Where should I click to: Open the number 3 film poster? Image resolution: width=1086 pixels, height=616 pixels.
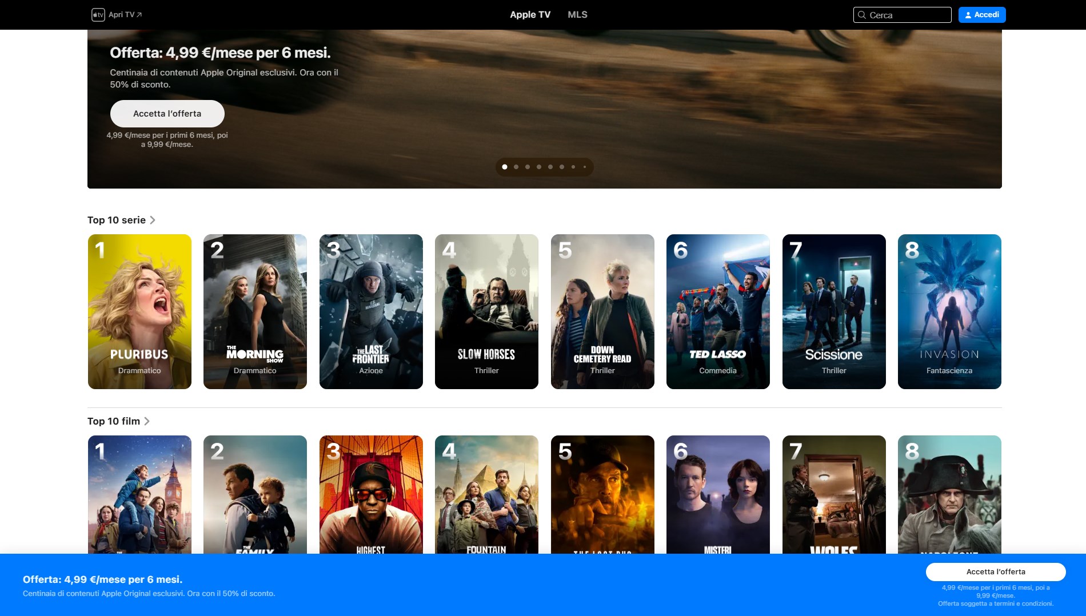[371, 494]
